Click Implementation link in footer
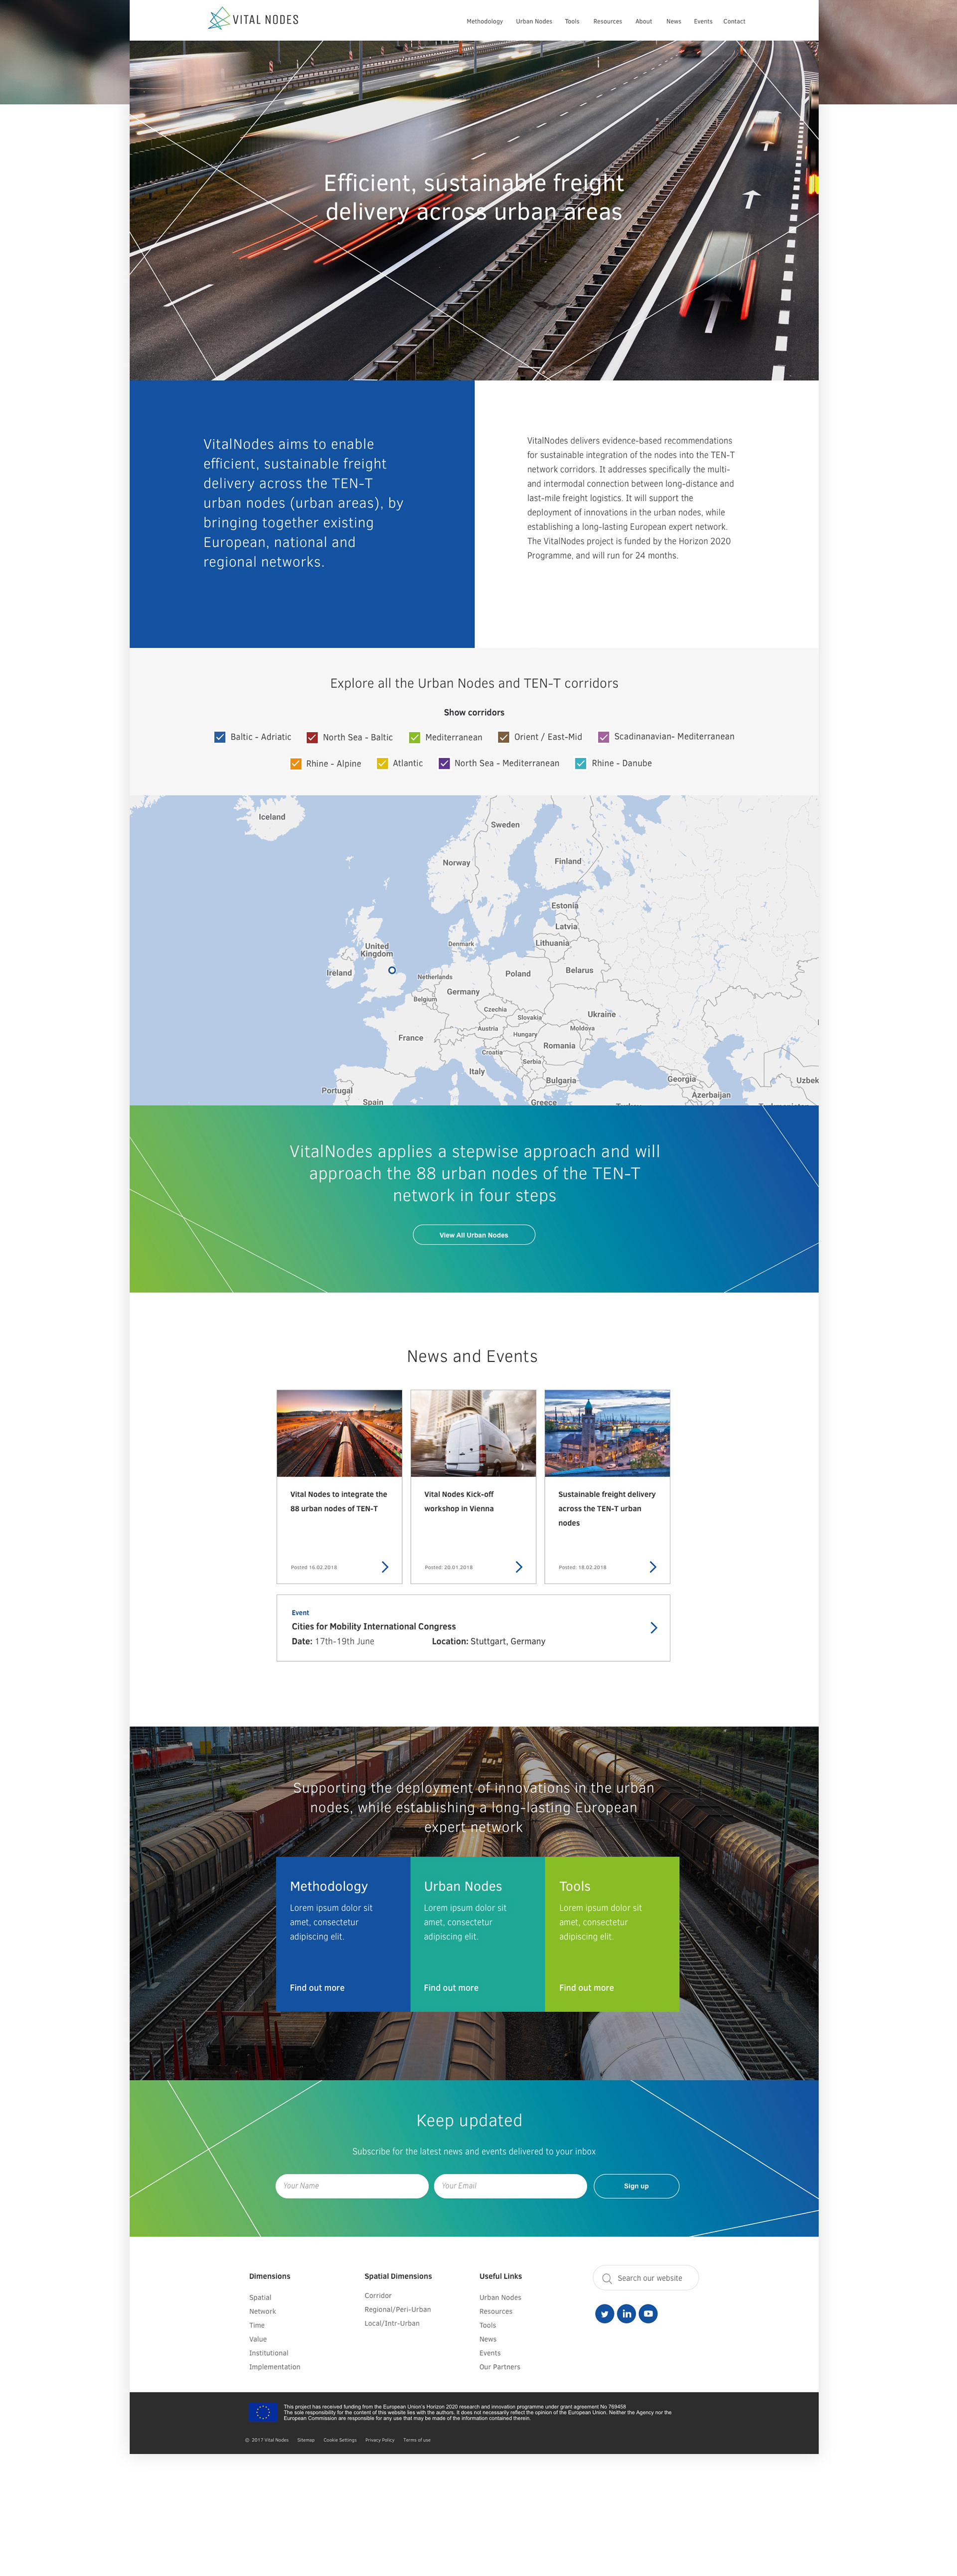The height and width of the screenshot is (2576, 957). [274, 2367]
